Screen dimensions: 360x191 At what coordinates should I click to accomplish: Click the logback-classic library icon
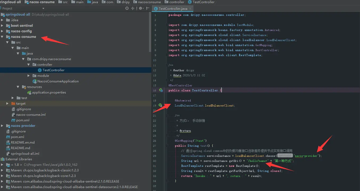coord(8,170)
